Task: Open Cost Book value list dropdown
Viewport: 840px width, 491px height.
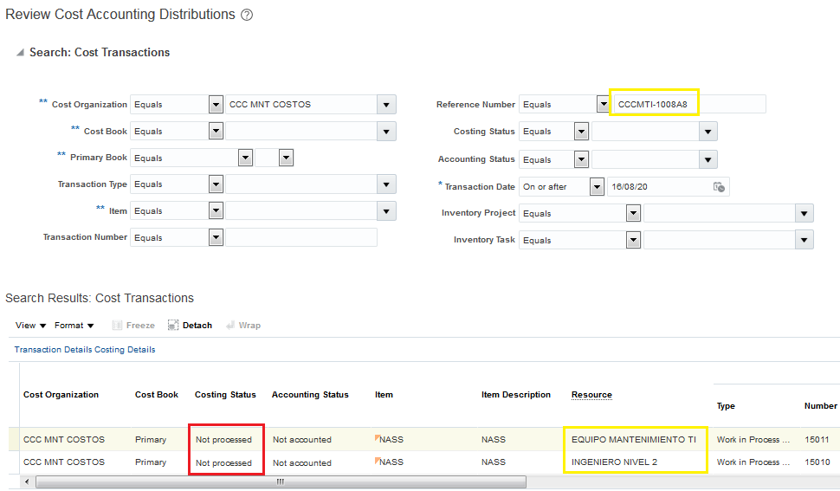Action: [x=386, y=131]
